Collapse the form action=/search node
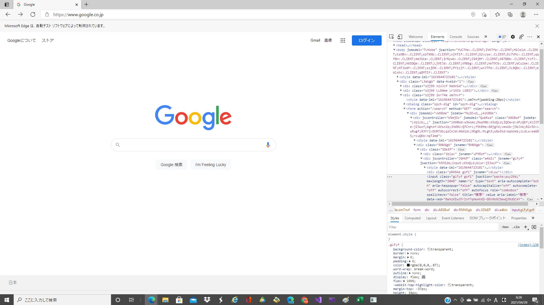 tap(404, 109)
